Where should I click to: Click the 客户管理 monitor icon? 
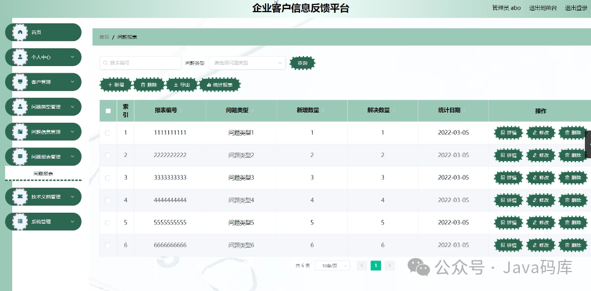pyautogui.click(x=20, y=82)
